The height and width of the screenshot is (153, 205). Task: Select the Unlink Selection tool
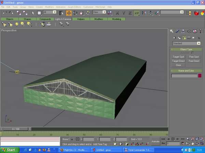pos(25,13)
